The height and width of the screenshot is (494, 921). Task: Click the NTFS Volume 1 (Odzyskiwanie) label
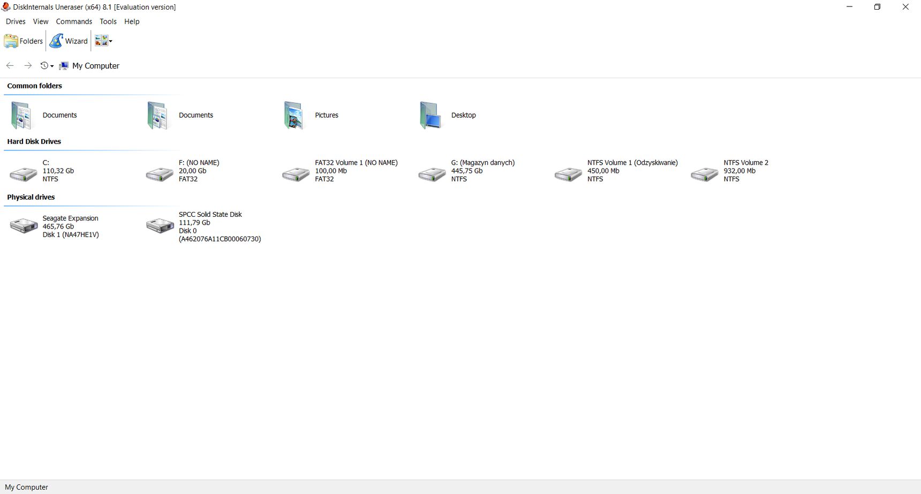632,163
